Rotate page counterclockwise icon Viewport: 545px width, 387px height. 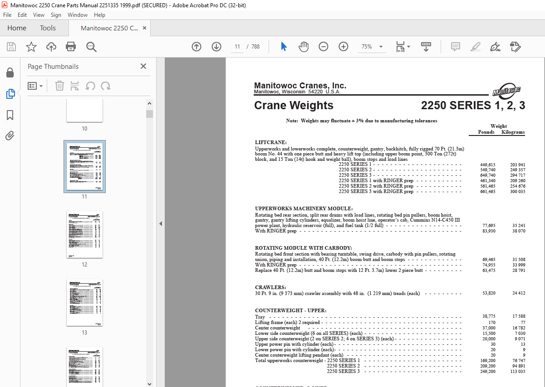90,86
